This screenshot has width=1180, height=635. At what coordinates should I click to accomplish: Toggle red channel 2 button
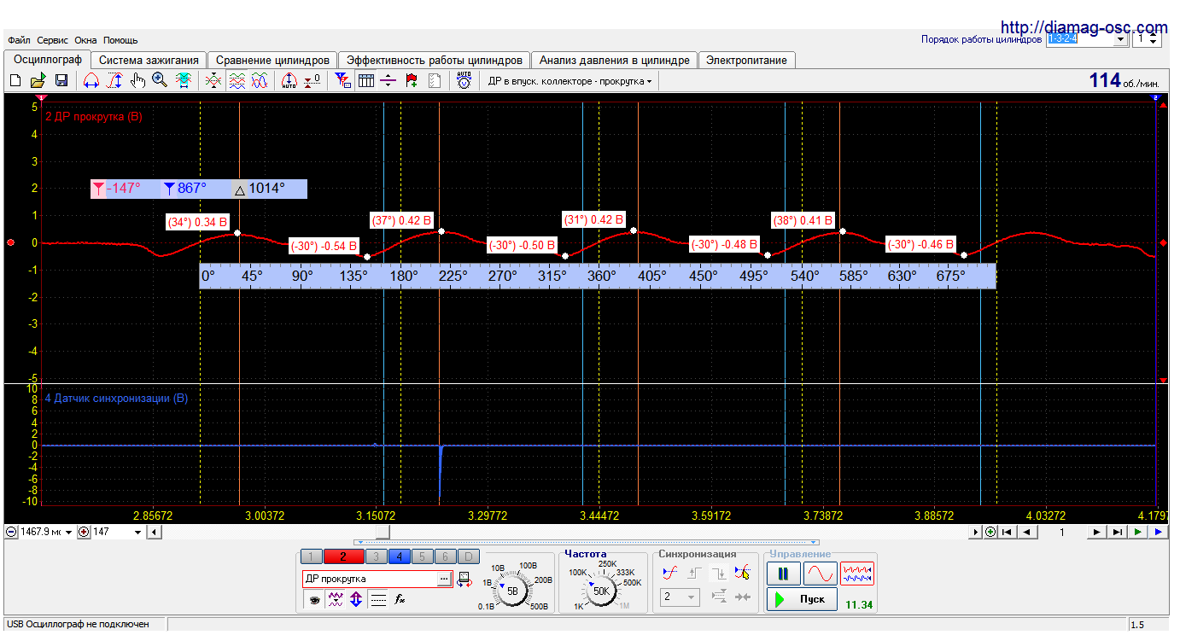click(x=343, y=557)
